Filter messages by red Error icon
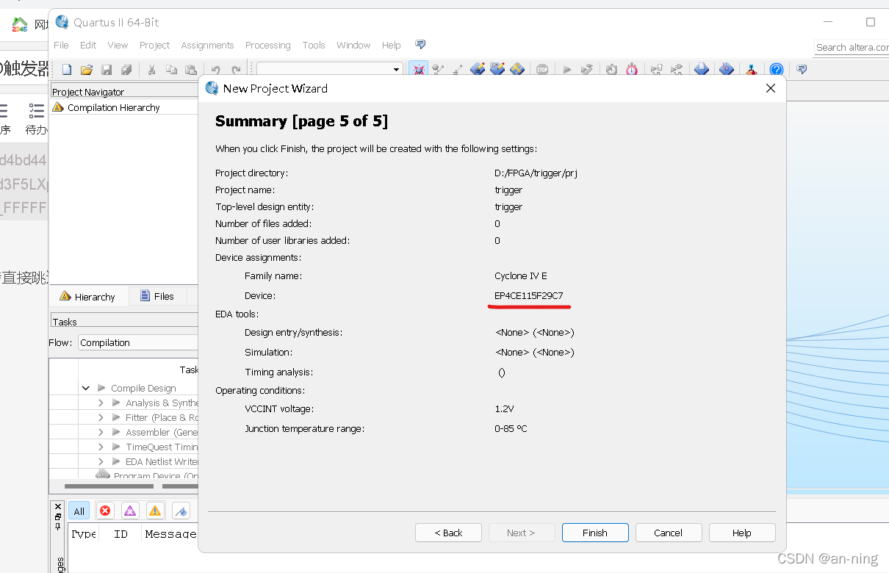Viewport: 889px width, 573px height. 105,511
